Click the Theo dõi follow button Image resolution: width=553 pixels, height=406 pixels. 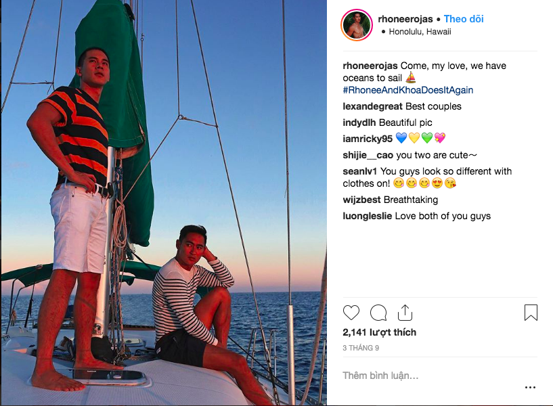(464, 19)
